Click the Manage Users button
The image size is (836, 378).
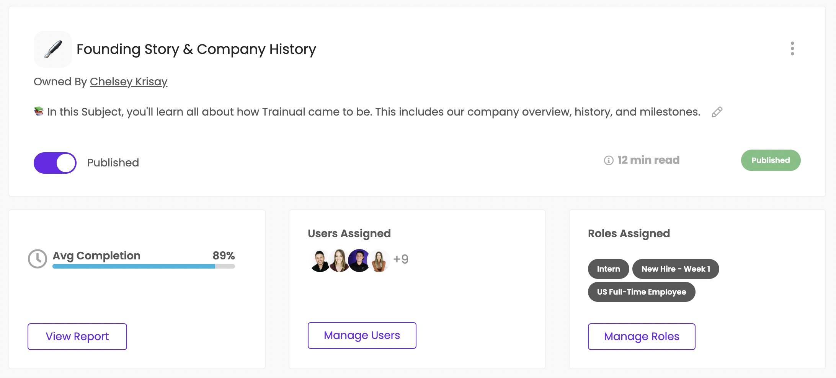[x=362, y=336]
